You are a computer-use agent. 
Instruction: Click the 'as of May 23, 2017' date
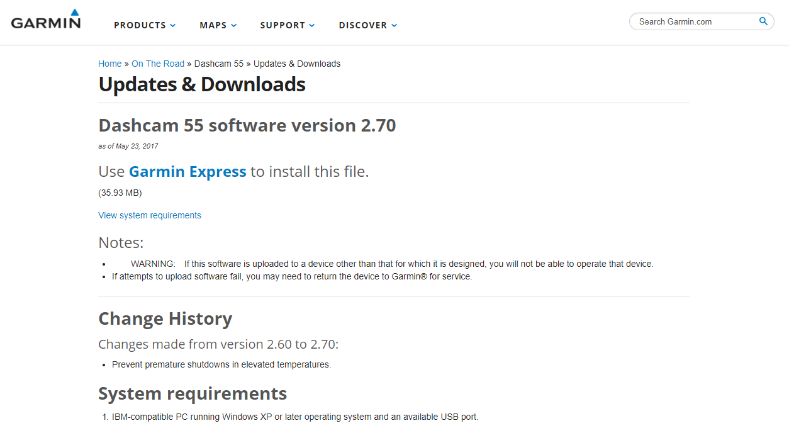128,146
